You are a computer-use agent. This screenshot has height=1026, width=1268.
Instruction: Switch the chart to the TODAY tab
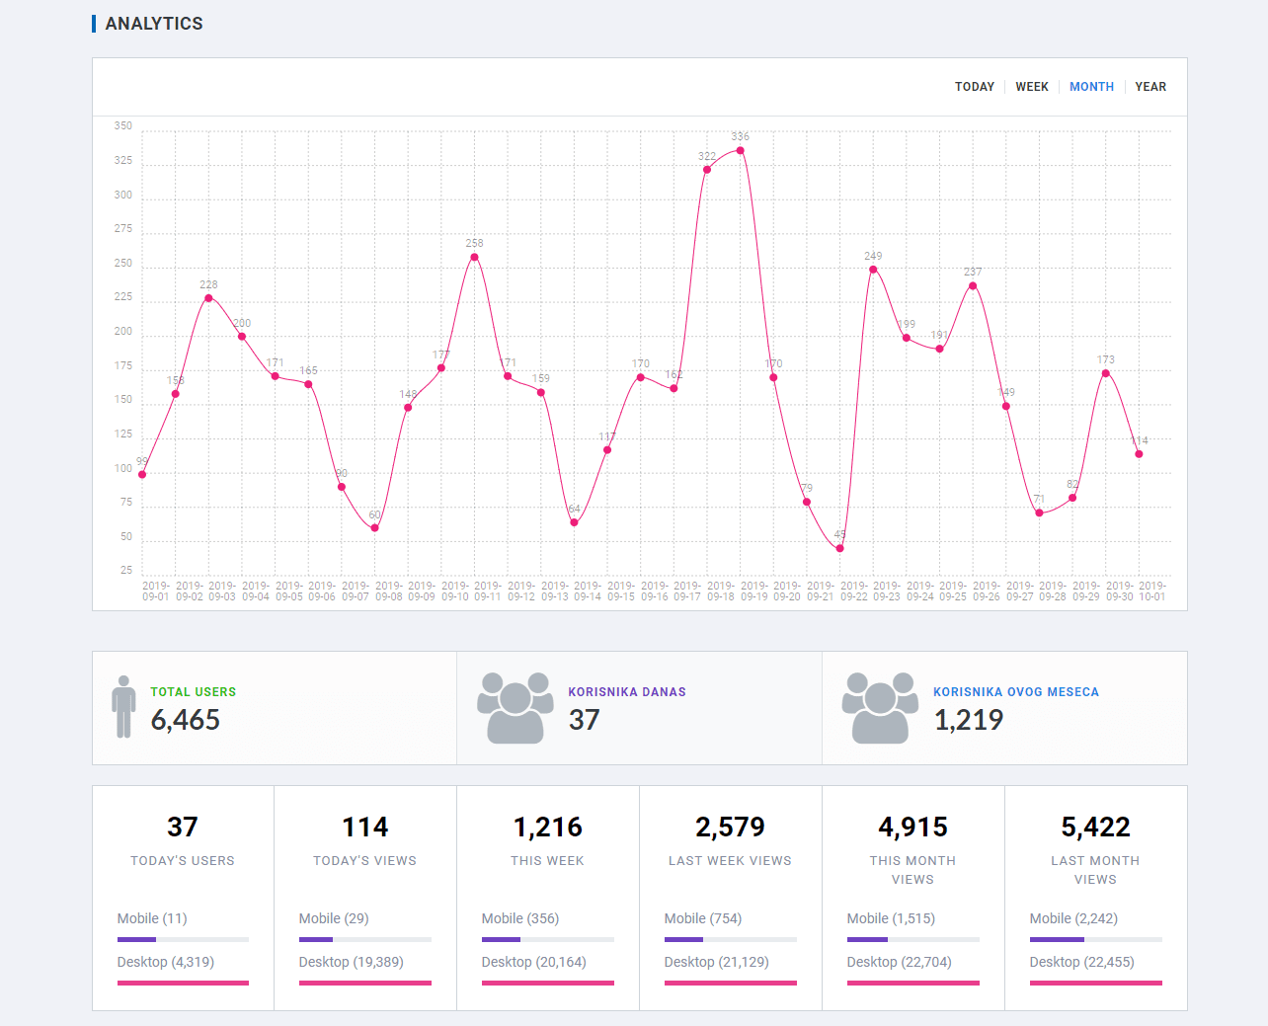[x=975, y=87]
